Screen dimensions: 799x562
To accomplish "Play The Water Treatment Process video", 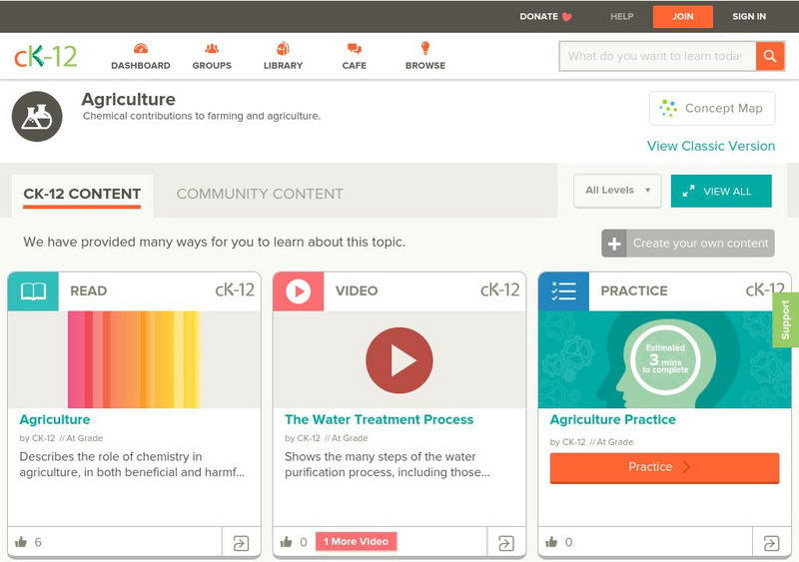I will [399, 360].
